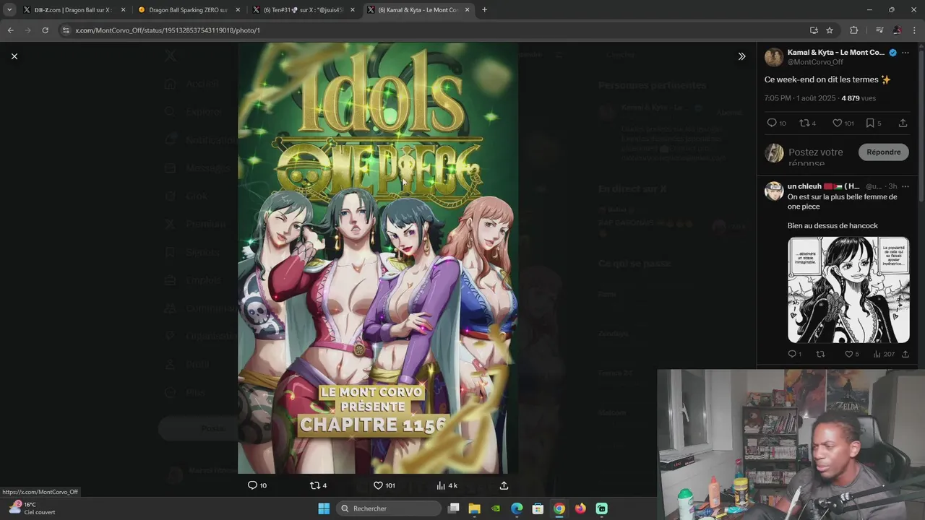This screenshot has height=520, width=925.
Task: View site information icon in address bar
Action: (x=66, y=30)
